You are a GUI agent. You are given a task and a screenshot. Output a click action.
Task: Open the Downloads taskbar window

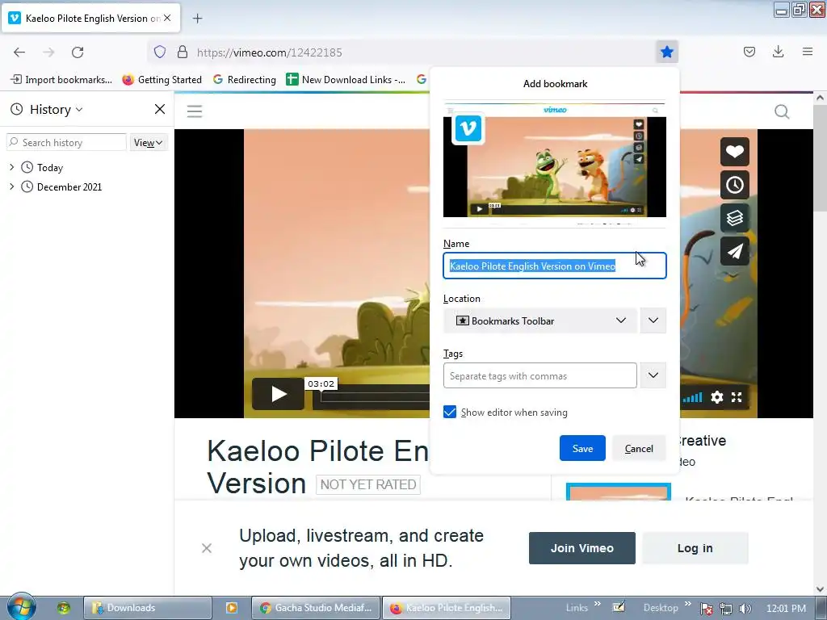pyautogui.click(x=148, y=608)
